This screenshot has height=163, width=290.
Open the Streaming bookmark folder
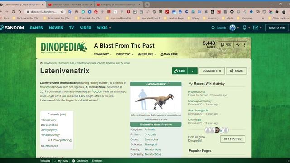click(x=211, y=18)
